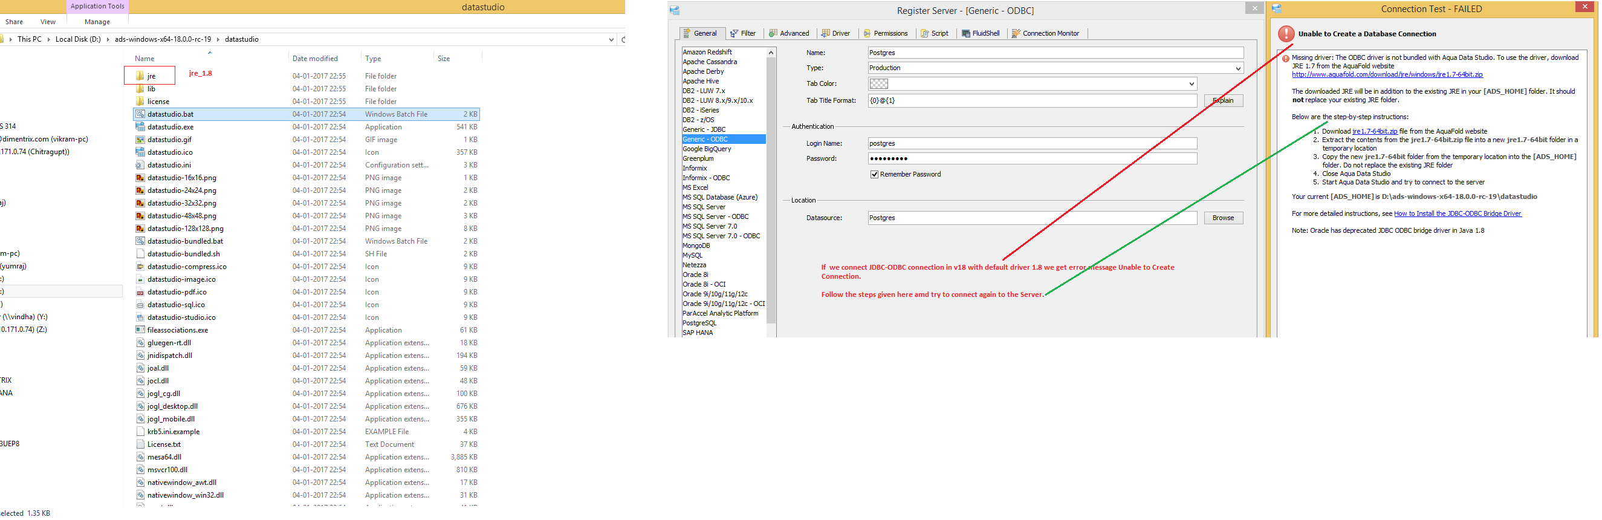This screenshot has width=1602, height=520.
Task: Switch to the Advanced tab
Action: click(x=788, y=34)
